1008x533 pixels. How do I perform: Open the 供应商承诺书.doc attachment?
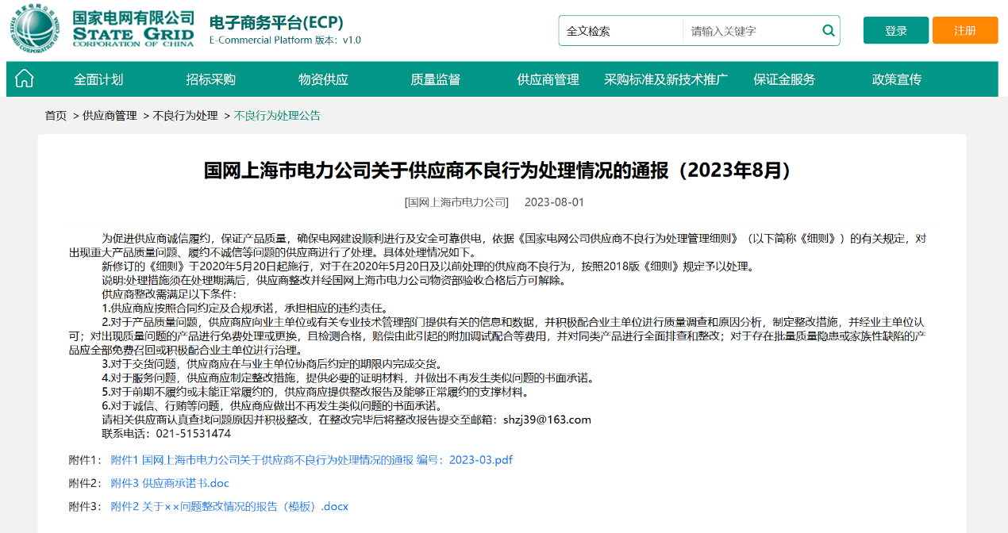point(170,483)
